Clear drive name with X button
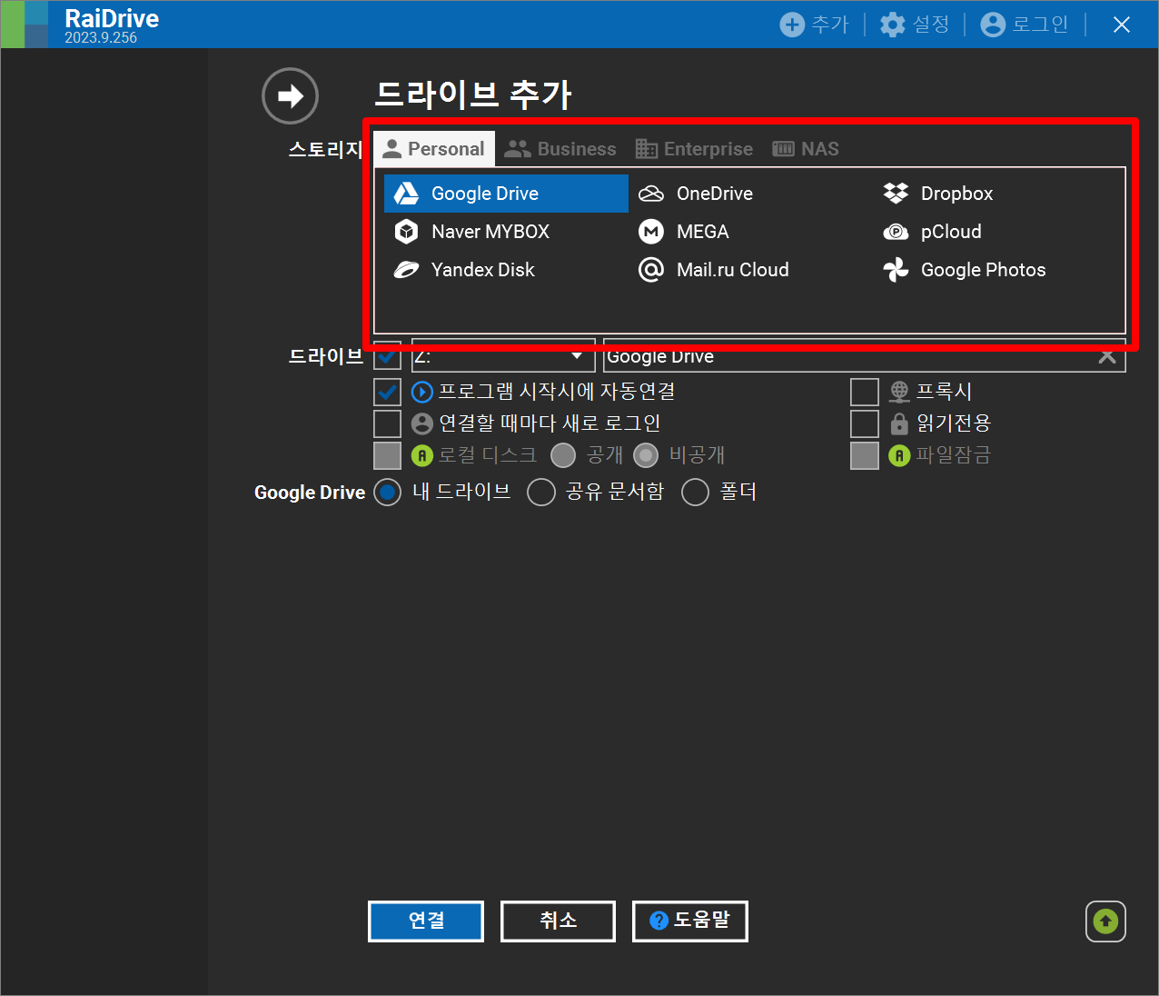Screen dimensions: 1159x996 1107,355
